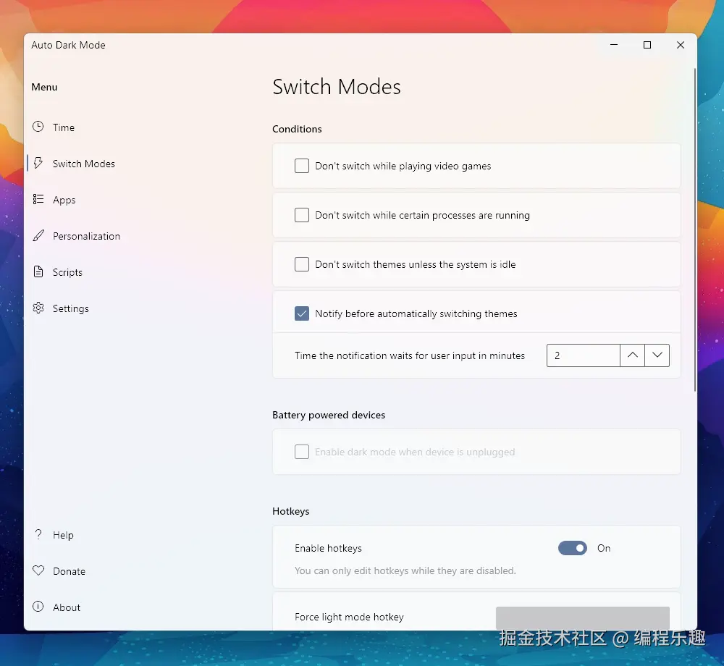Image resolution: width=724 pixels, height=666 pixels.
Task: Open the Settings page label
Action: [71, 308]
